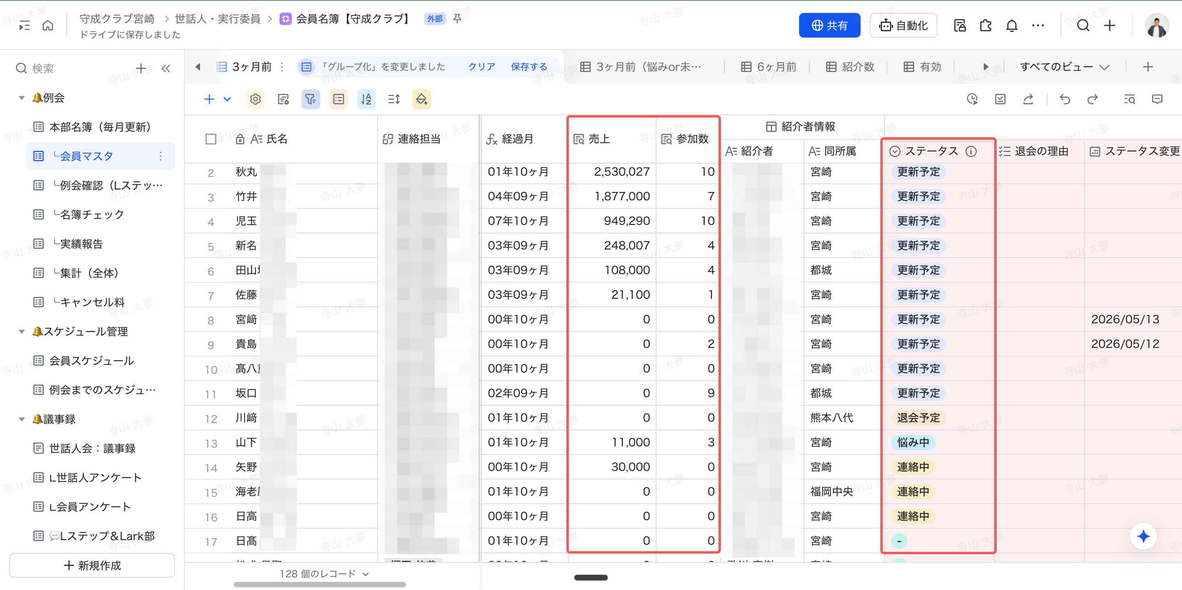Viewport: 1182px width, 590px height.
Task: Open the すべてのビュー dropdown
Action: pos(1064,67)
